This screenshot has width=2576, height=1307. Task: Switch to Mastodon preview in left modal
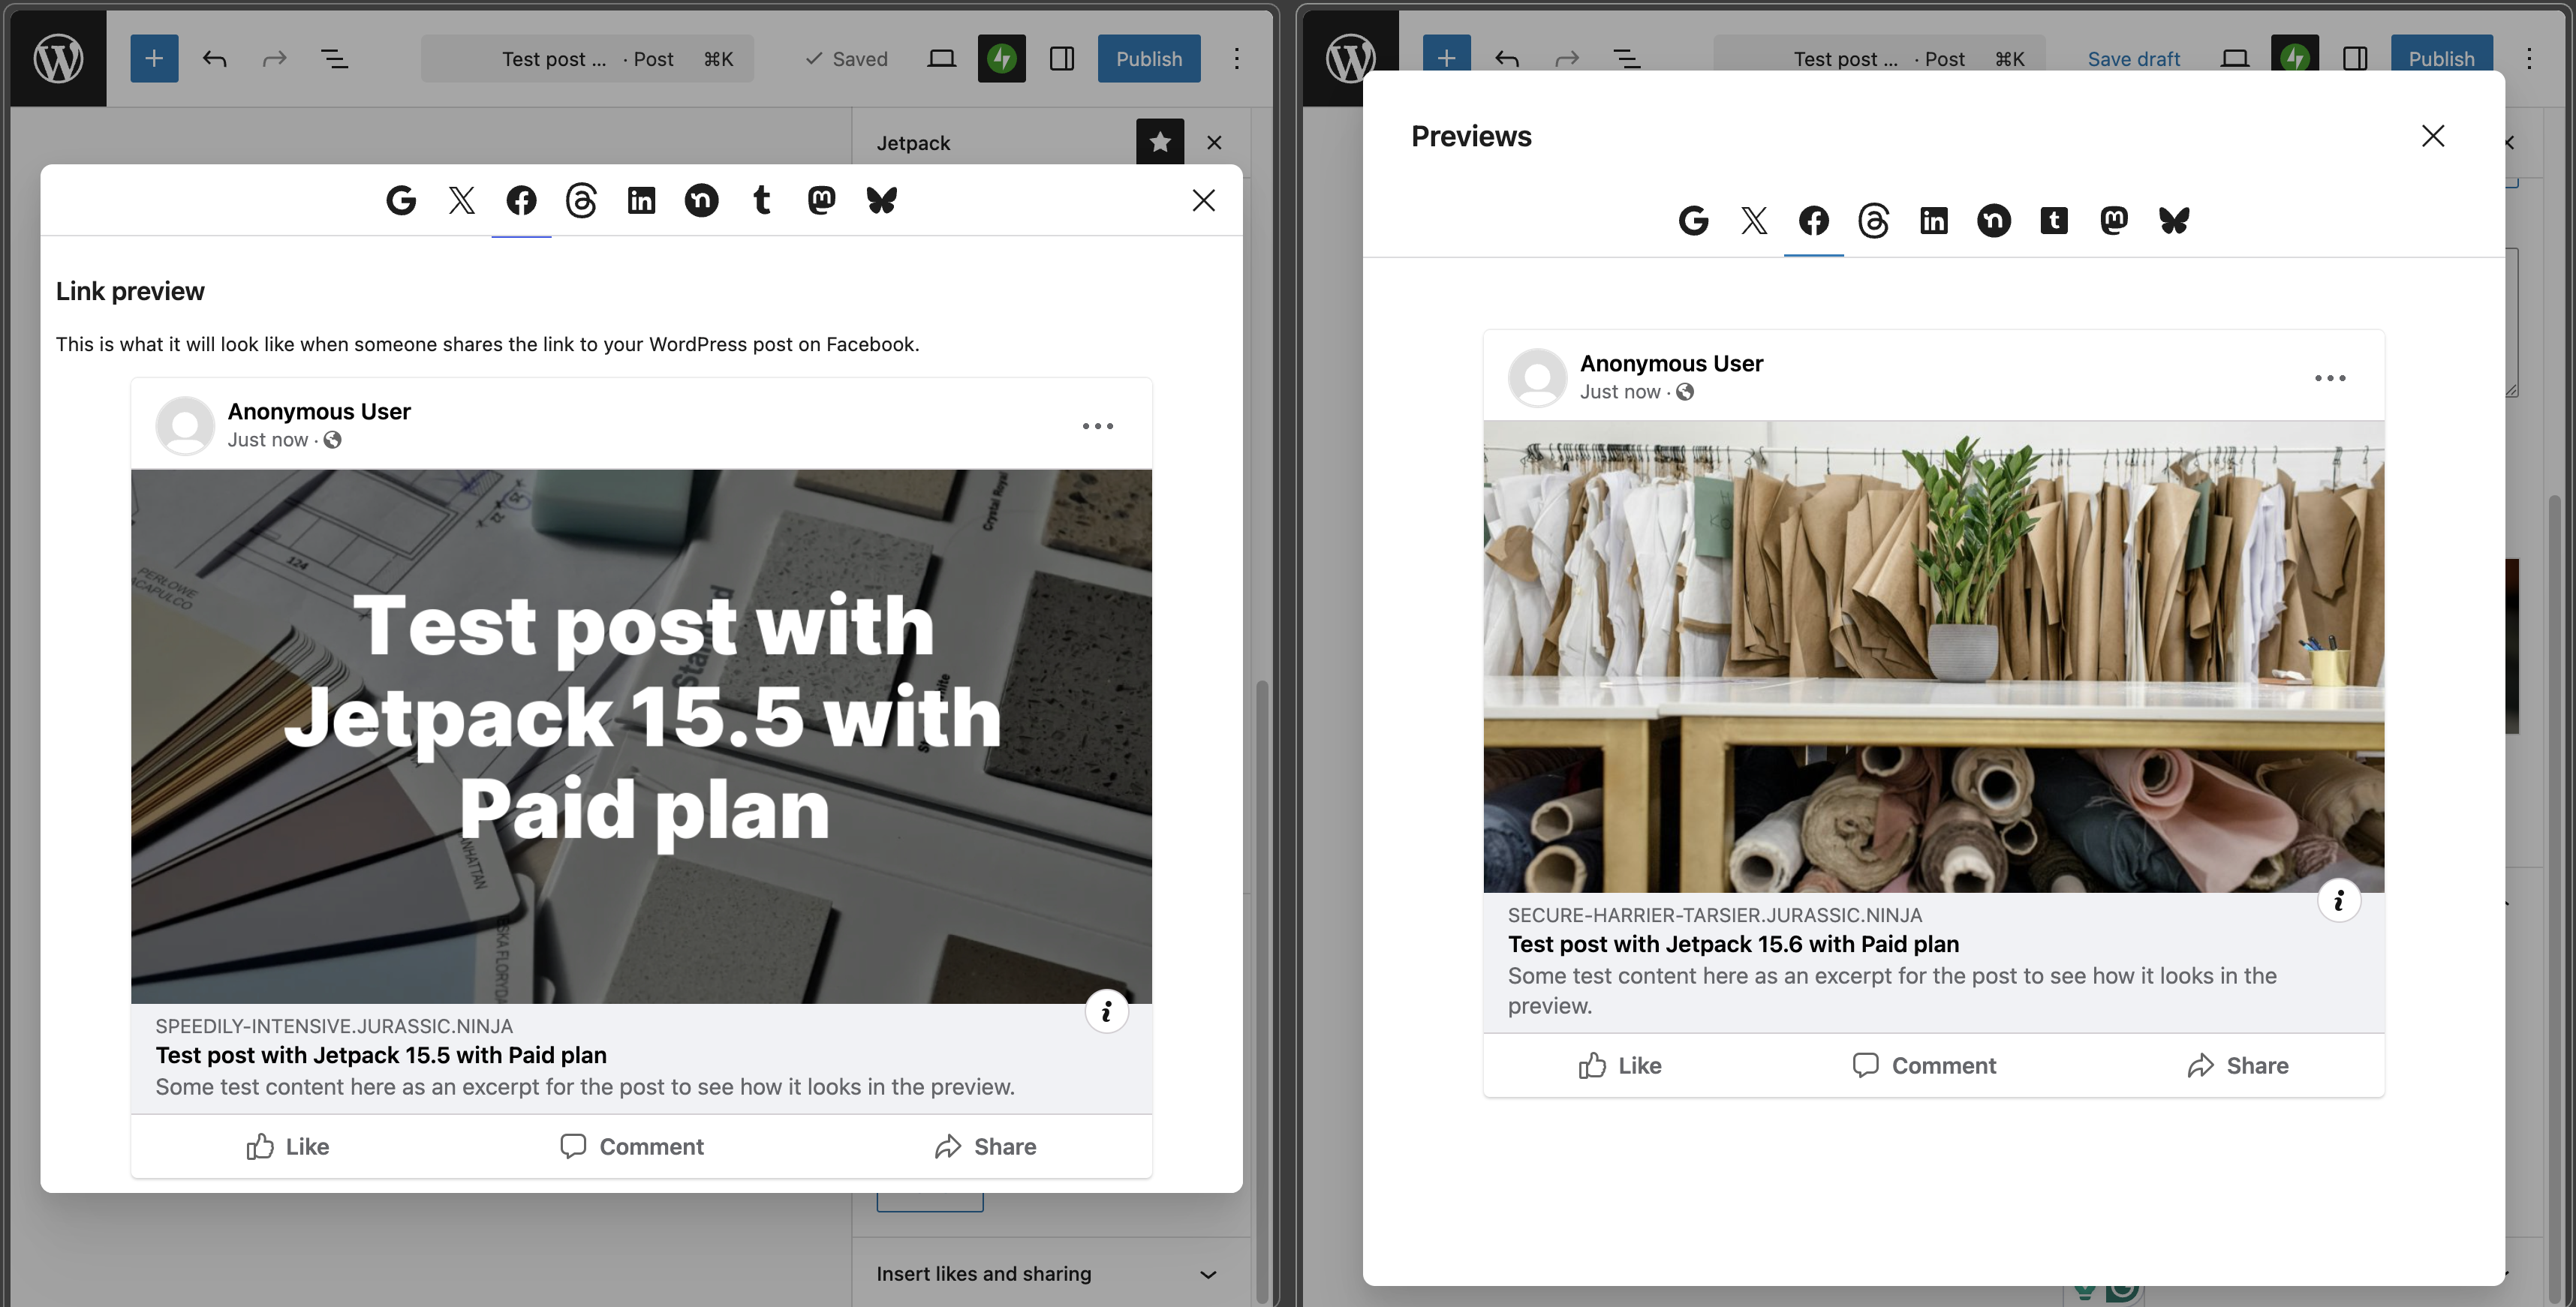[821, 201]
